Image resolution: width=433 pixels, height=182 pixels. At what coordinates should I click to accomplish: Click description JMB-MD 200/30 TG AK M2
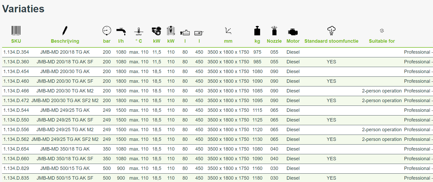click(65, 91)
